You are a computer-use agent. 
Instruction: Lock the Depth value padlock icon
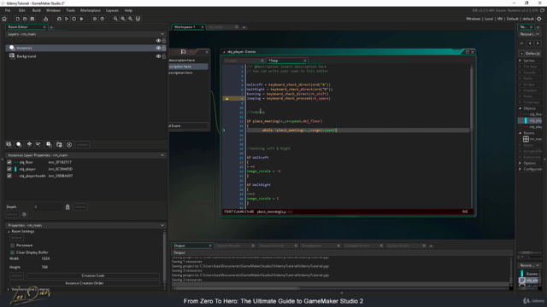point(68,206)
